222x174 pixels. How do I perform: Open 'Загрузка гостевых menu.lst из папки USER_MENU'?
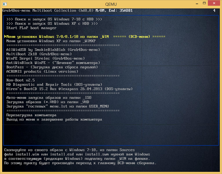click(57, 106)
